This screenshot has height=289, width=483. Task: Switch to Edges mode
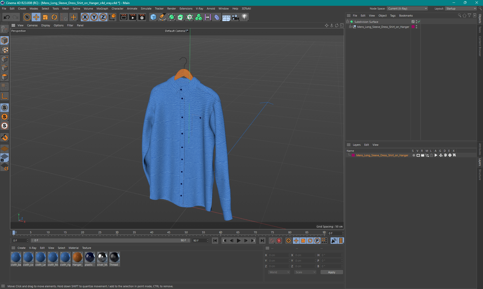pos(5,68)
